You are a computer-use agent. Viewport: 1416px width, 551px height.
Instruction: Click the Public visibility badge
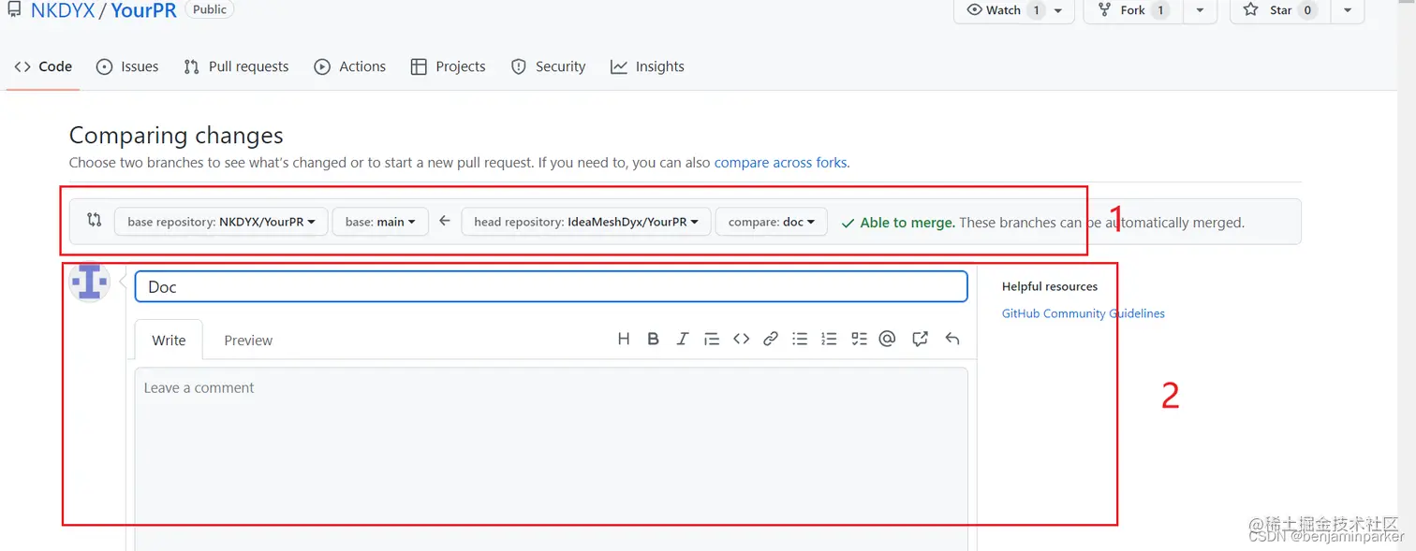[210, 9]
